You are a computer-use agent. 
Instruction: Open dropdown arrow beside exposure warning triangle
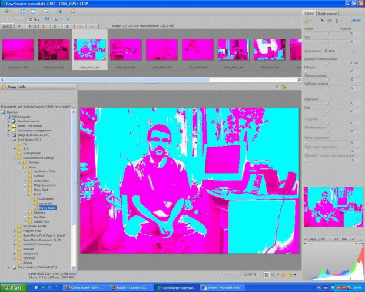coord(295,275)
